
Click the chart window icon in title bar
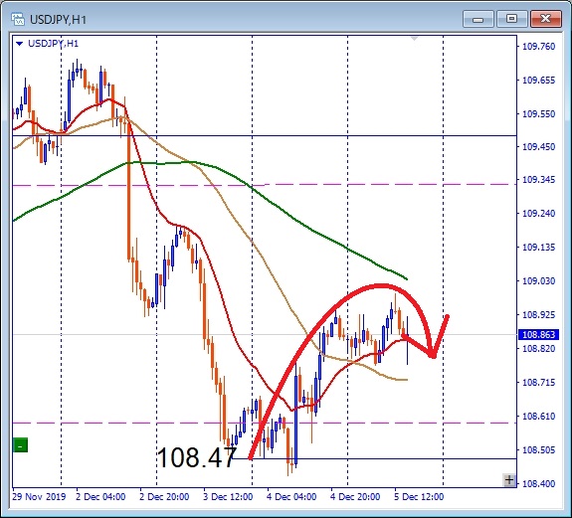tap(18, 19)
